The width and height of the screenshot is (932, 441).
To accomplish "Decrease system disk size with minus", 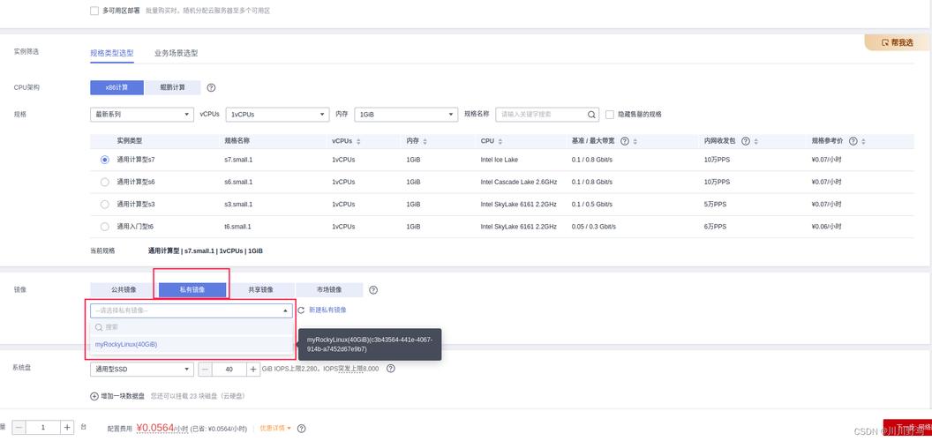I will (205, 370).
